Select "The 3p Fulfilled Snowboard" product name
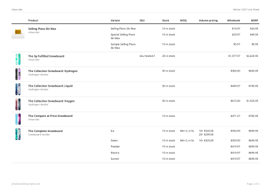The height and width of the screenshot is (192, 271). [x=46, y=56]
